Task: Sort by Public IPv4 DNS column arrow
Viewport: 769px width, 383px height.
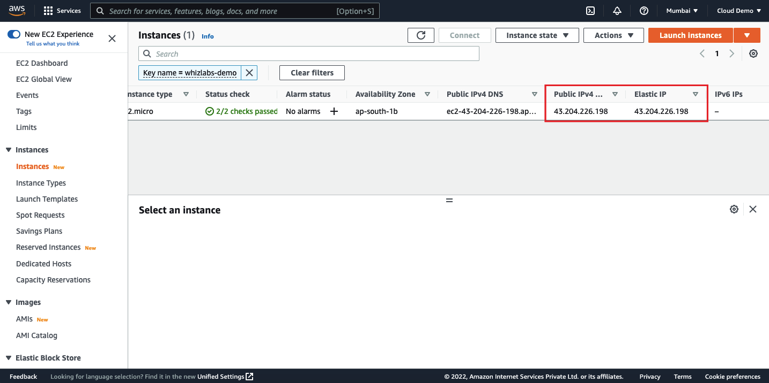Action: click(535, 94)
